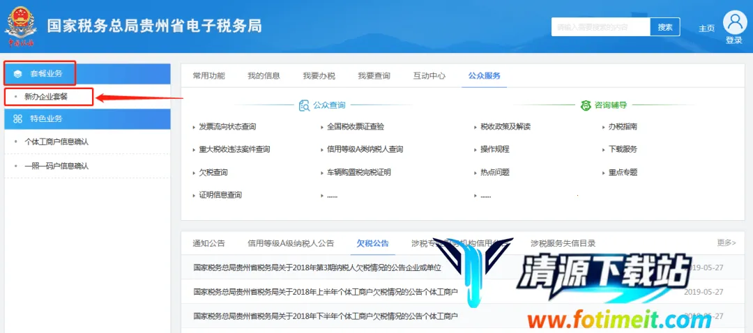The image size is (753, 333).
Task: Click the 公众查询 section heading
Action: (x=329, y=106)
